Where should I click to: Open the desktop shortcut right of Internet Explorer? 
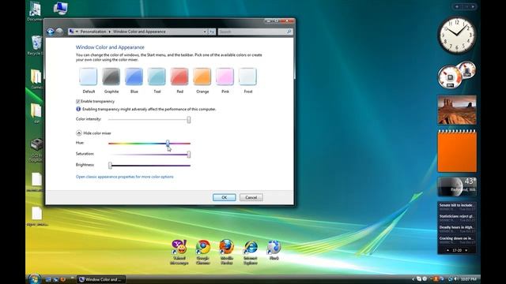[x=274, y=250]
